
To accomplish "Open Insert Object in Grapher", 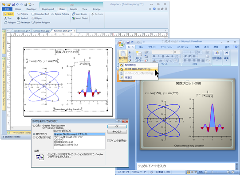I will tap(80, 18).
